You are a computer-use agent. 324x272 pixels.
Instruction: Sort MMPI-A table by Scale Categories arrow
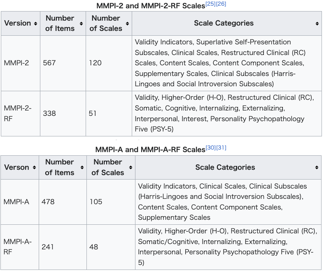(317, 168)
